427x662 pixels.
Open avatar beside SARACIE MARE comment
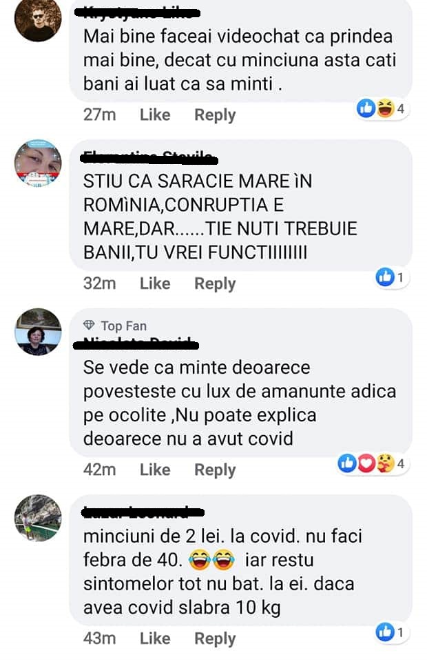(x=38, y=163)
